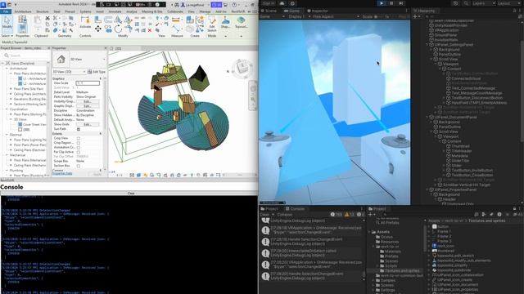This screenshot has height=294, width=524.
Task: Click Edit button for Show Grids
Action: pyautogui.click(x=88, y=124)
